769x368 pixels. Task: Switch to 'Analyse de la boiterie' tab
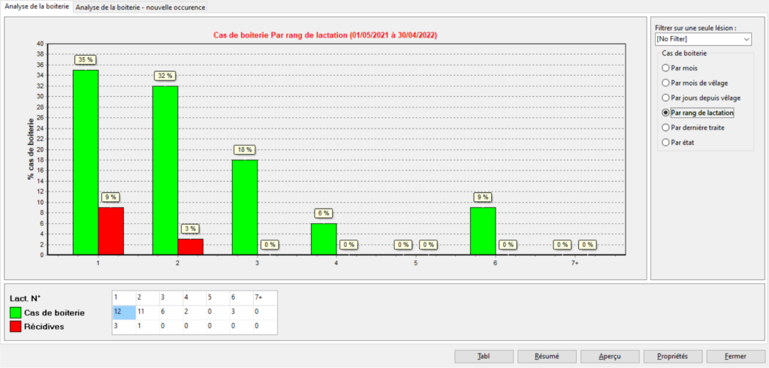tap(37, 7)
